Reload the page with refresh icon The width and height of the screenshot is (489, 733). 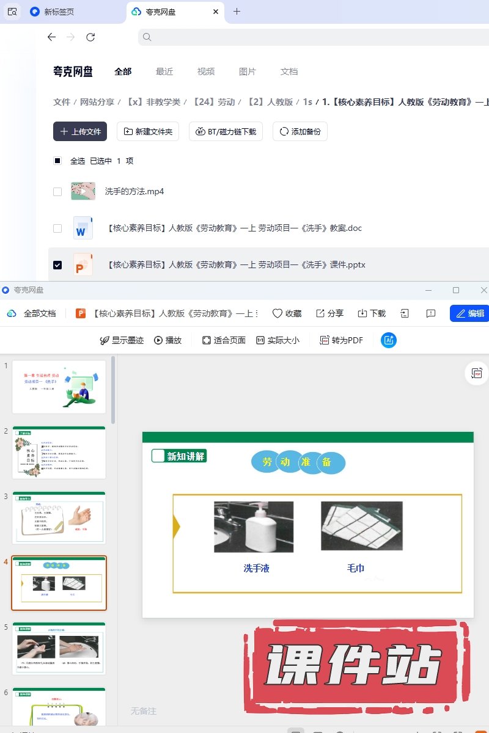coord(90,37)
